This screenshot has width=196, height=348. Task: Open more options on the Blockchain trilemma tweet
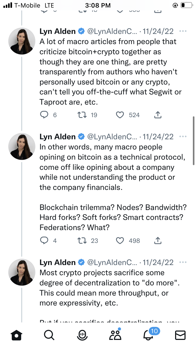183,137
